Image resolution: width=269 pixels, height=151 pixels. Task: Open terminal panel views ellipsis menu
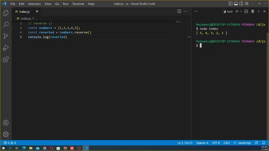point(196,11)
